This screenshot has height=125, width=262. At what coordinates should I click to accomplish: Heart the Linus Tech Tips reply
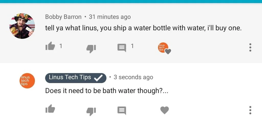coord(165,110)
